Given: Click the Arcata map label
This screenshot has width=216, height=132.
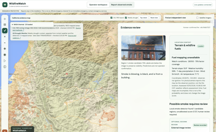Looking at the screenshot, I should [x=13, y=79].
